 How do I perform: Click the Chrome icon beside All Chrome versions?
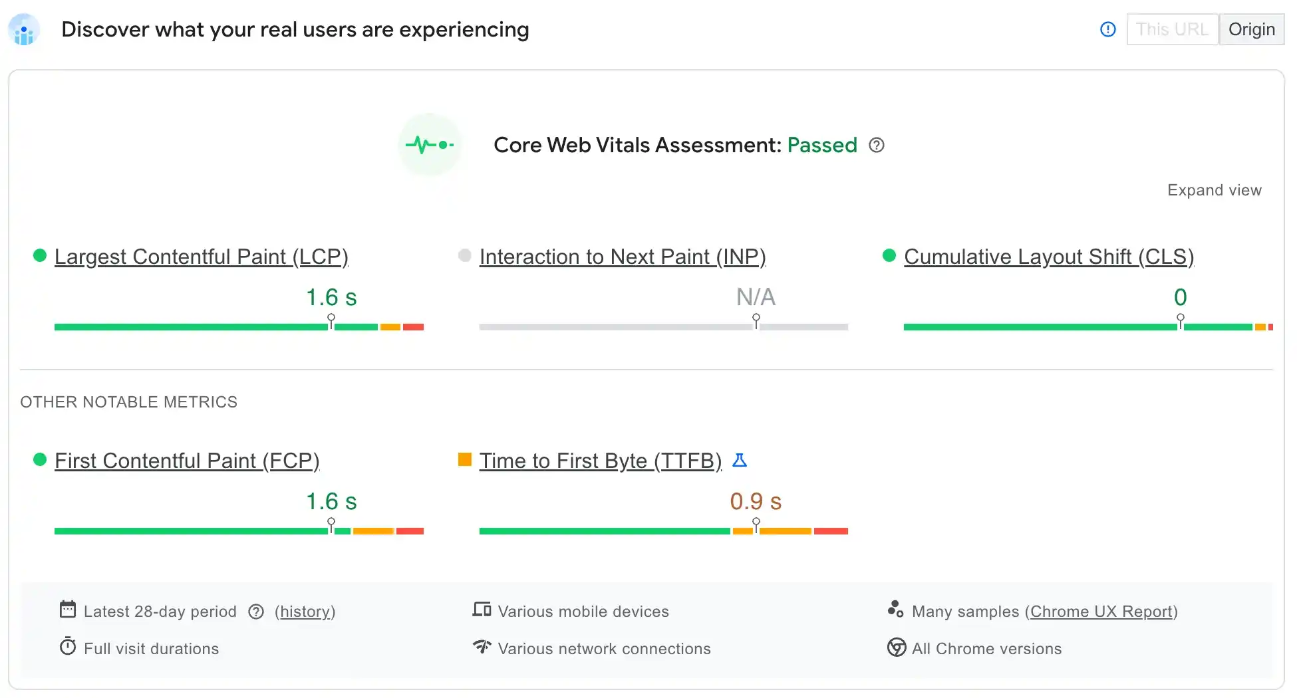[x=897, y=647]
